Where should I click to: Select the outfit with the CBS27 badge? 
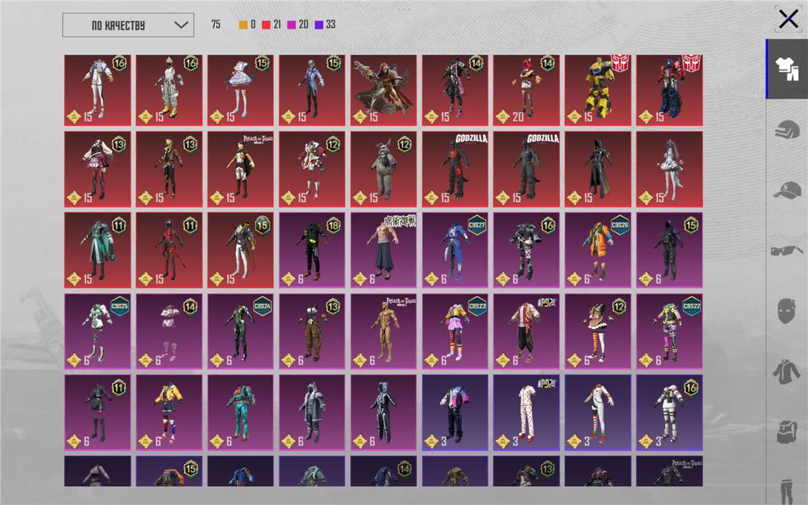pyautogui.click(x=454, y=250)
